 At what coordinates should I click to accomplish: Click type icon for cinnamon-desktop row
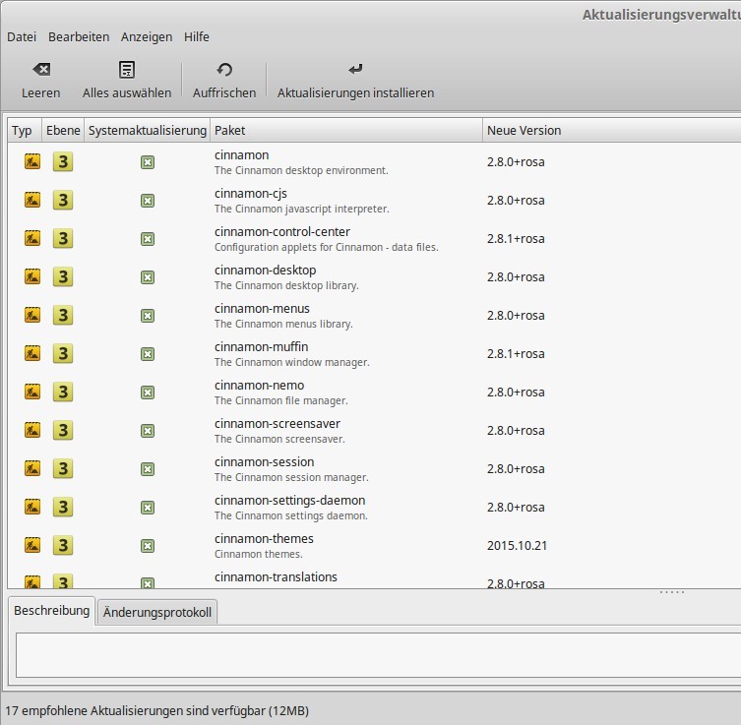tap(32, 276)
